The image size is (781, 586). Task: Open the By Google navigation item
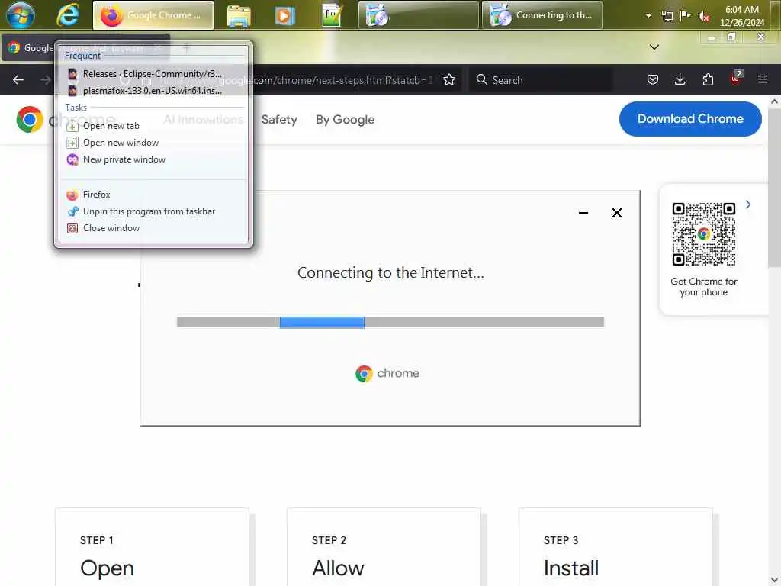[345, 120]
